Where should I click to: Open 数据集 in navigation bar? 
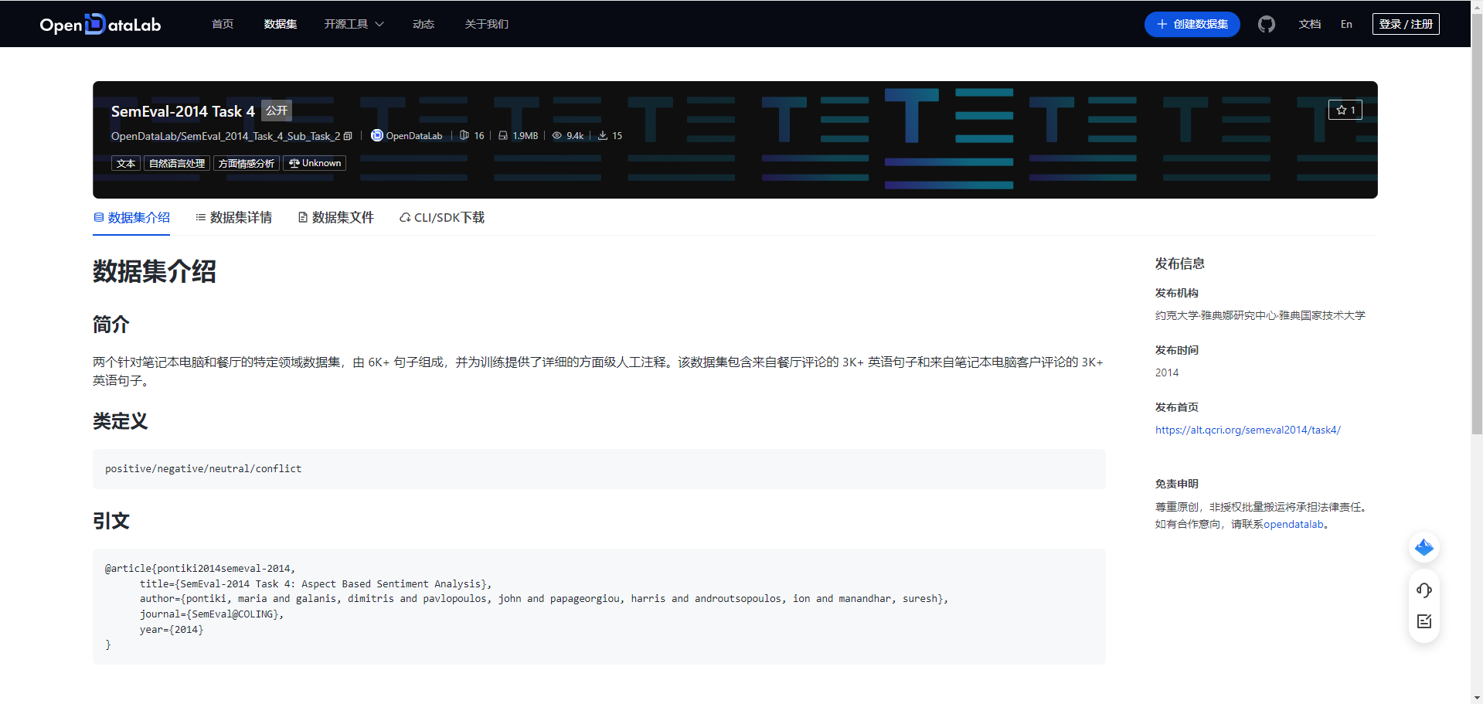tap(281, 24)
